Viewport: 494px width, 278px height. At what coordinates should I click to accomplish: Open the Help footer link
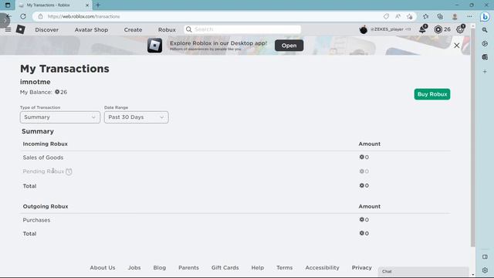(x=257, y=268)
